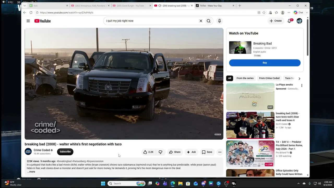Open more actions menu under the video
This screenshot has height=188, width=334.
tap(220, 152)
